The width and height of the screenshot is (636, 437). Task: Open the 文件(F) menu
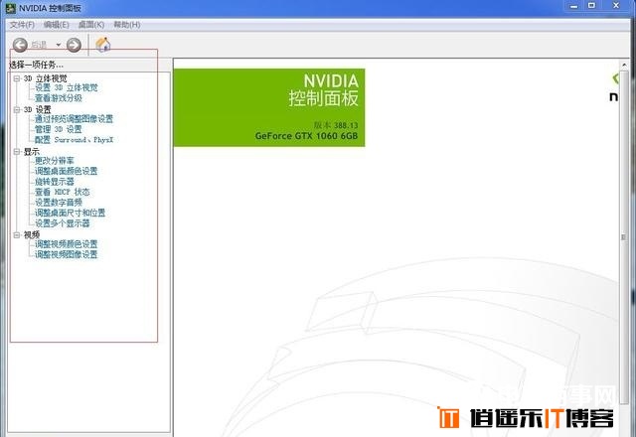click(22, 25)
